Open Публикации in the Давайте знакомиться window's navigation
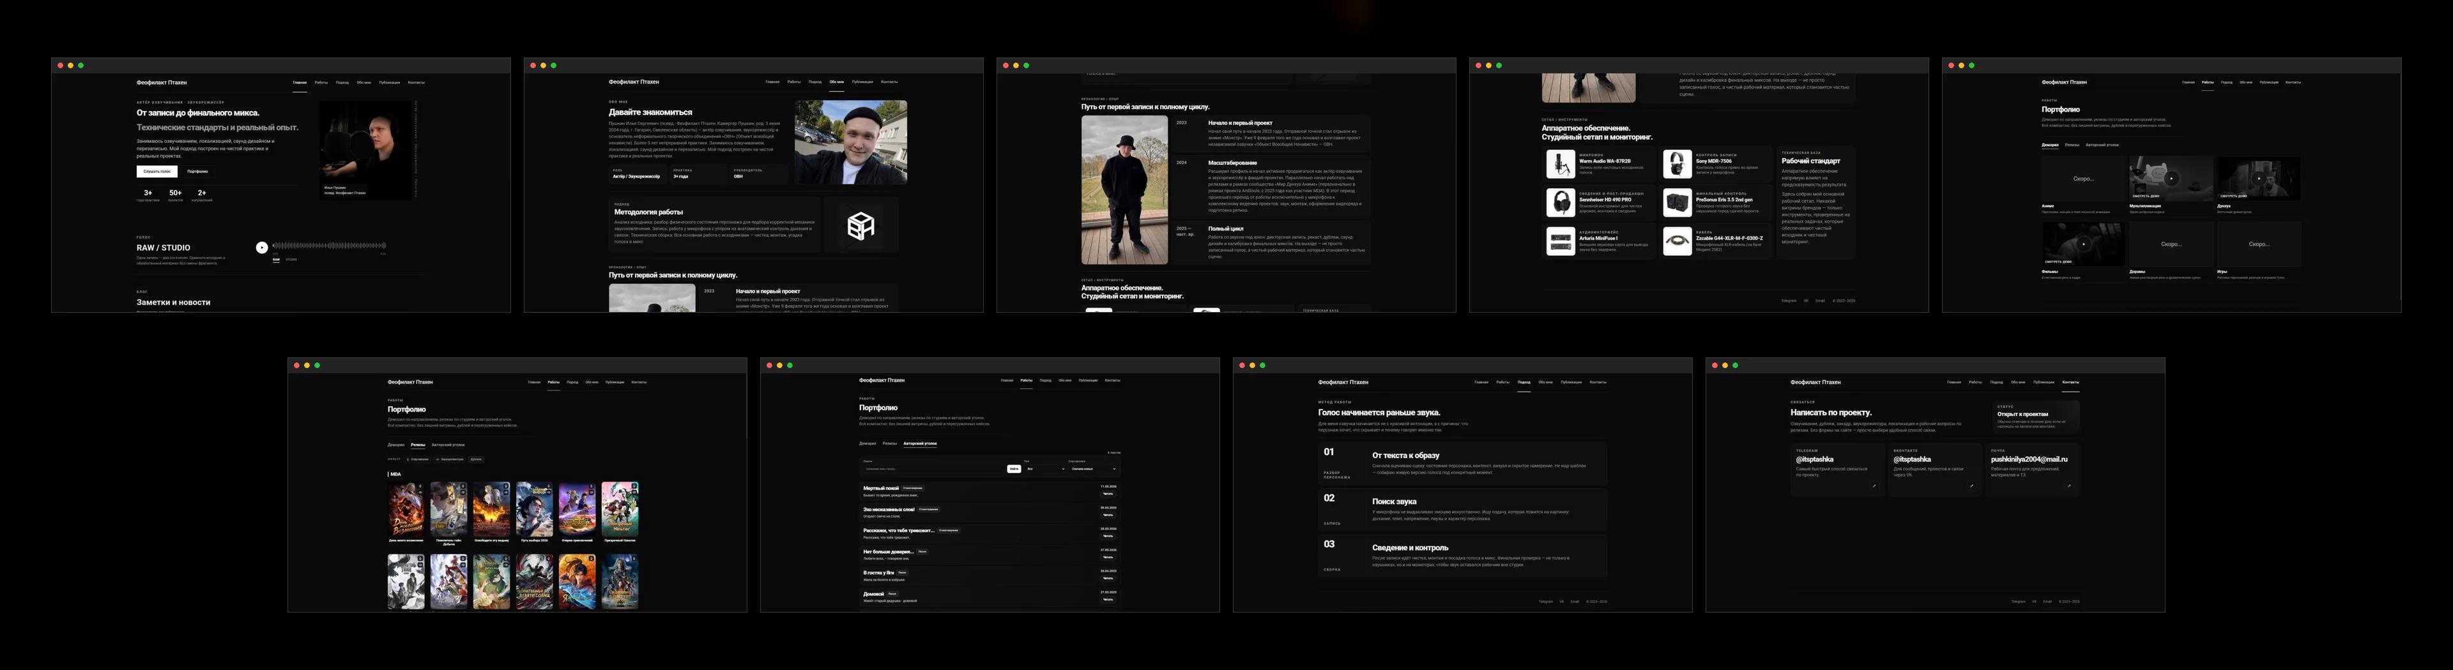The image size is (2453, 670). 863,82
